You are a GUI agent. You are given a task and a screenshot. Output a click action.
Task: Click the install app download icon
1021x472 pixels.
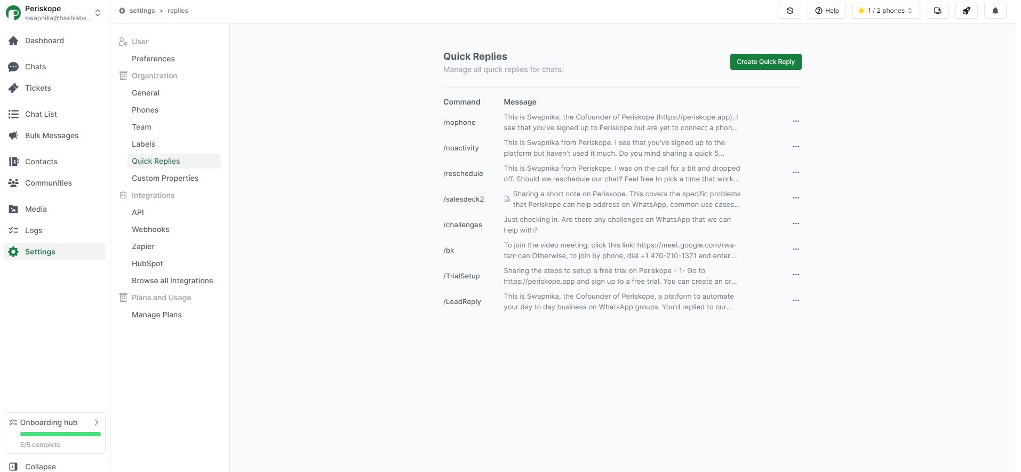coord(938,11)
